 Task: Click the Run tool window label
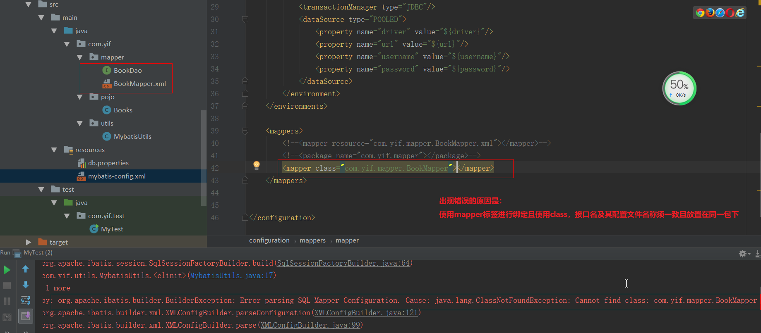[x=5, y=253]
